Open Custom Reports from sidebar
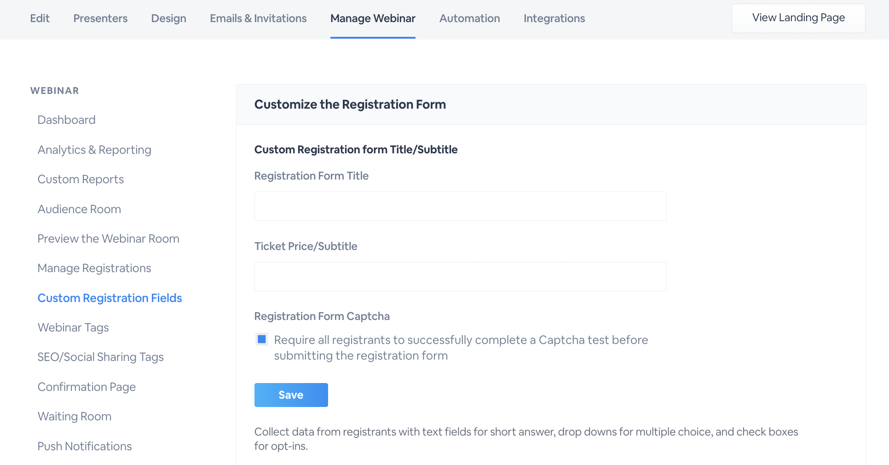889x465 pixels. click(81, 179)
